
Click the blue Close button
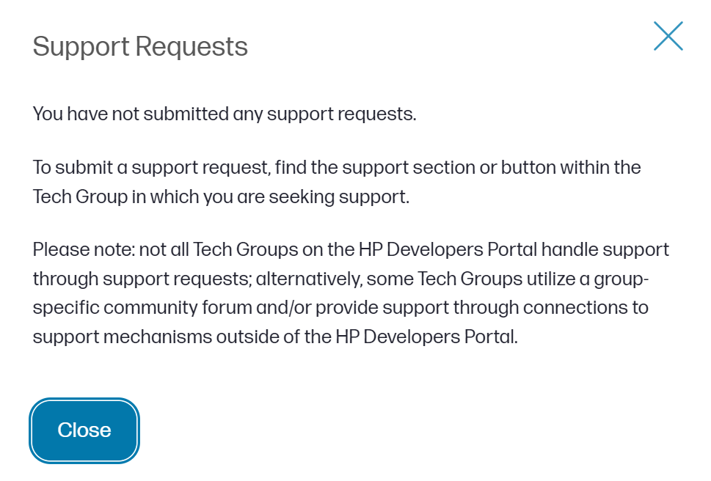click(x=84, y=430)
